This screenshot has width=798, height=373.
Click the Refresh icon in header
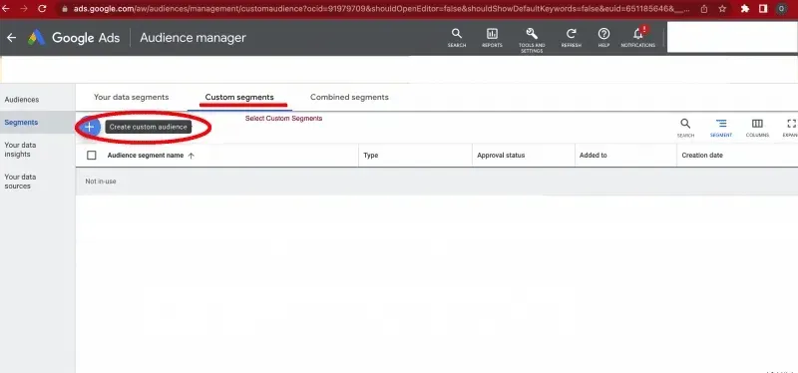(x=571, y=38)
